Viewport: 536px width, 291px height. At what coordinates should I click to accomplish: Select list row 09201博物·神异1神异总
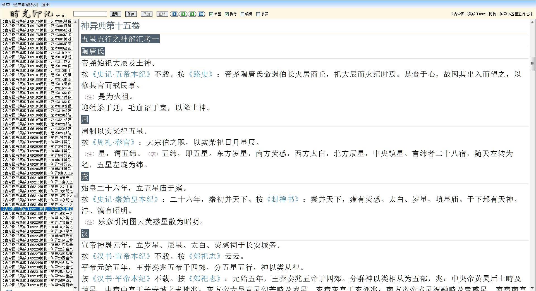pos(37,137)
